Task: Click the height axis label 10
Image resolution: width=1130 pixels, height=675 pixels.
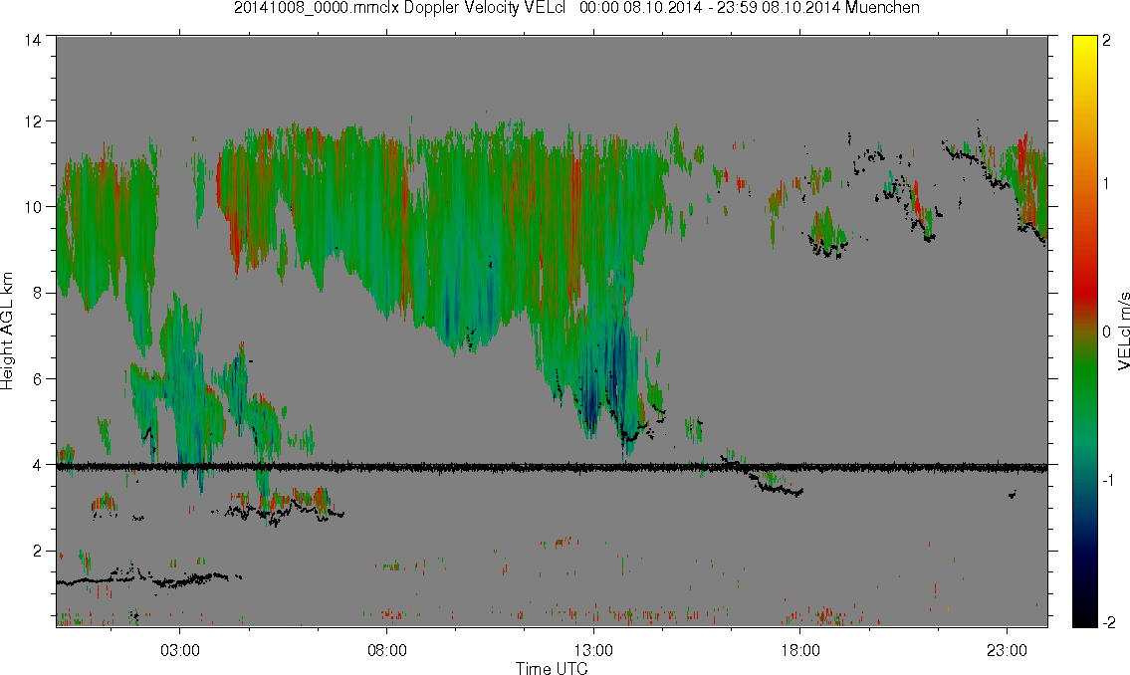Action: coord(33,207)
